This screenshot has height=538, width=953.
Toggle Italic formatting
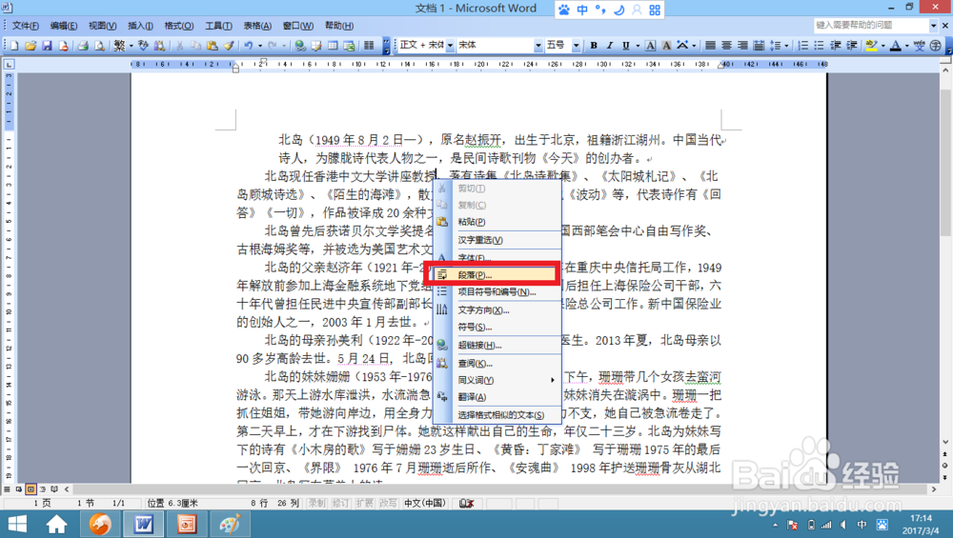pos(610,46)
